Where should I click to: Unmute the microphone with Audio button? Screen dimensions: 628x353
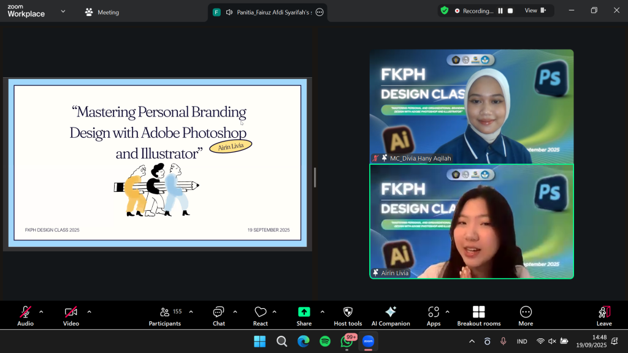click(x=25, y=316)
